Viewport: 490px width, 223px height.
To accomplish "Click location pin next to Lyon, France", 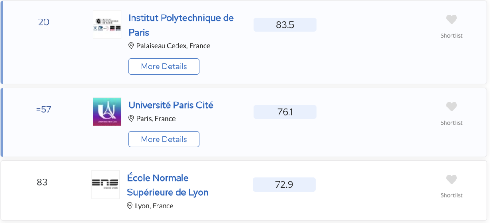I will tap(130, 206).
